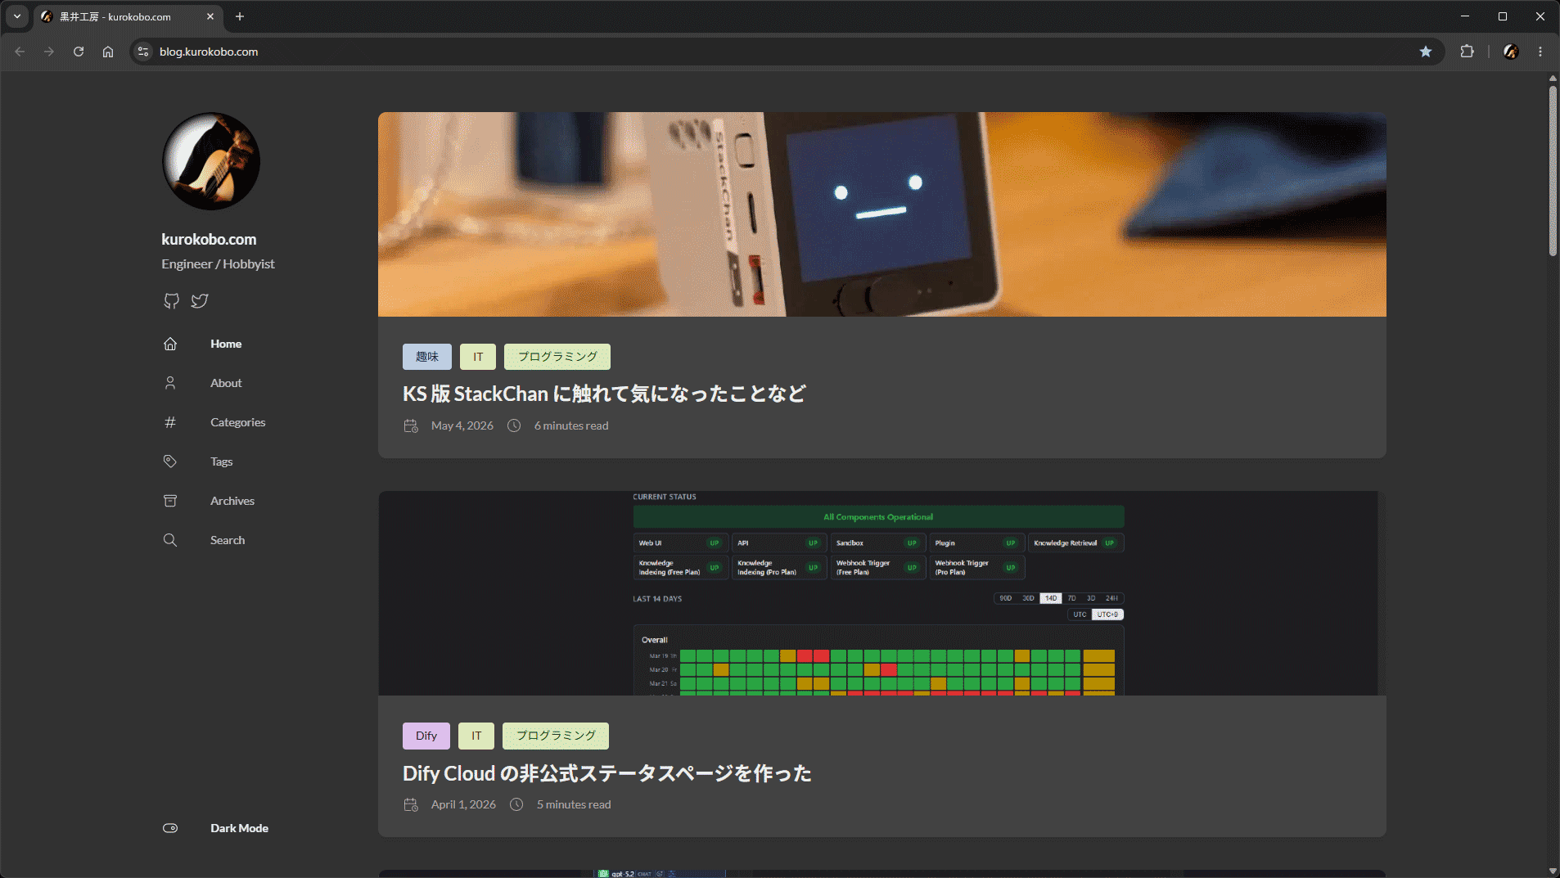Viewport: 1560px width, 878px height.
Task: Click the calendar icon beside April 1, 2026
Action: (x=411, y=804)
